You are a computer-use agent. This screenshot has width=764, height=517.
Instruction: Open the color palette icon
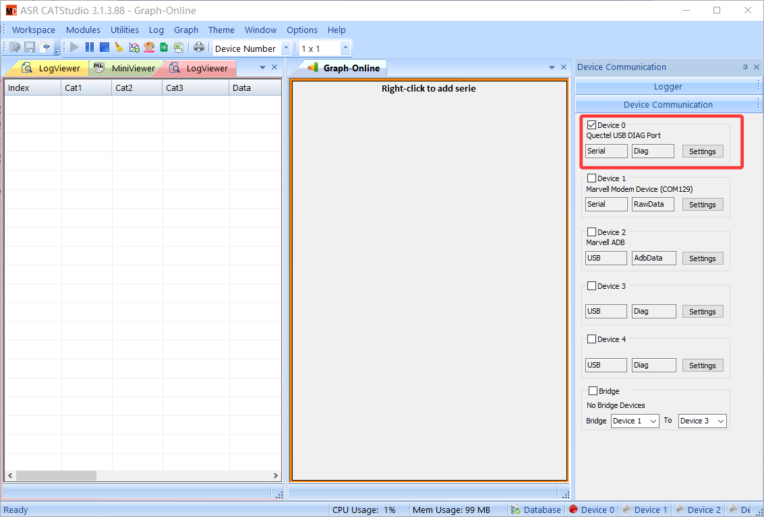coord(148,47)
